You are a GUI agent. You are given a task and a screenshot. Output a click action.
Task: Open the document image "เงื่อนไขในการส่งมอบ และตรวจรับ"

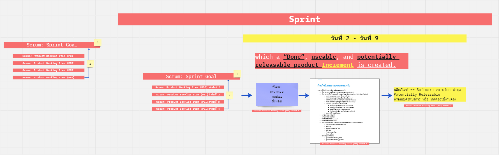tap(345, 111)
